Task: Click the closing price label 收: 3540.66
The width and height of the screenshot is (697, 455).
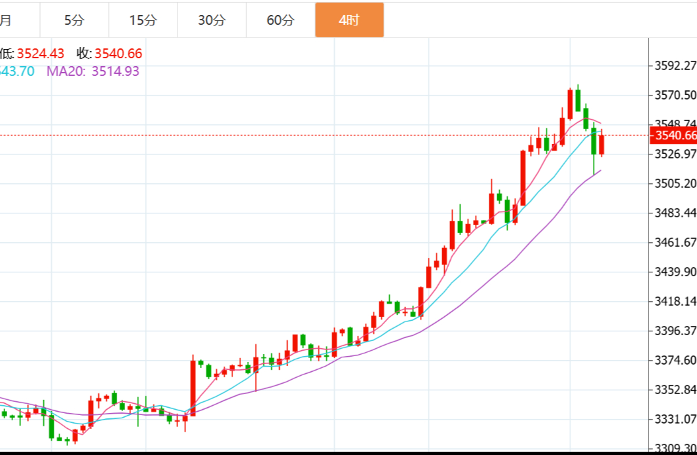Action: (x=109, y=54)
